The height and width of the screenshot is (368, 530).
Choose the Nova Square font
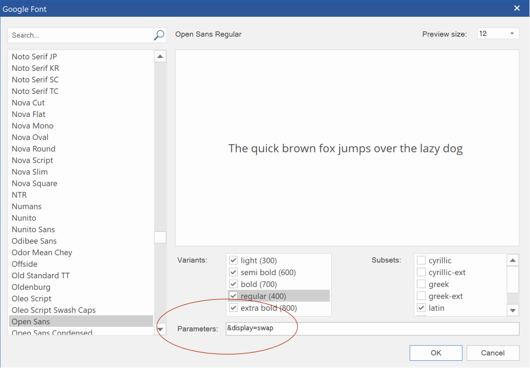[81, 183]
